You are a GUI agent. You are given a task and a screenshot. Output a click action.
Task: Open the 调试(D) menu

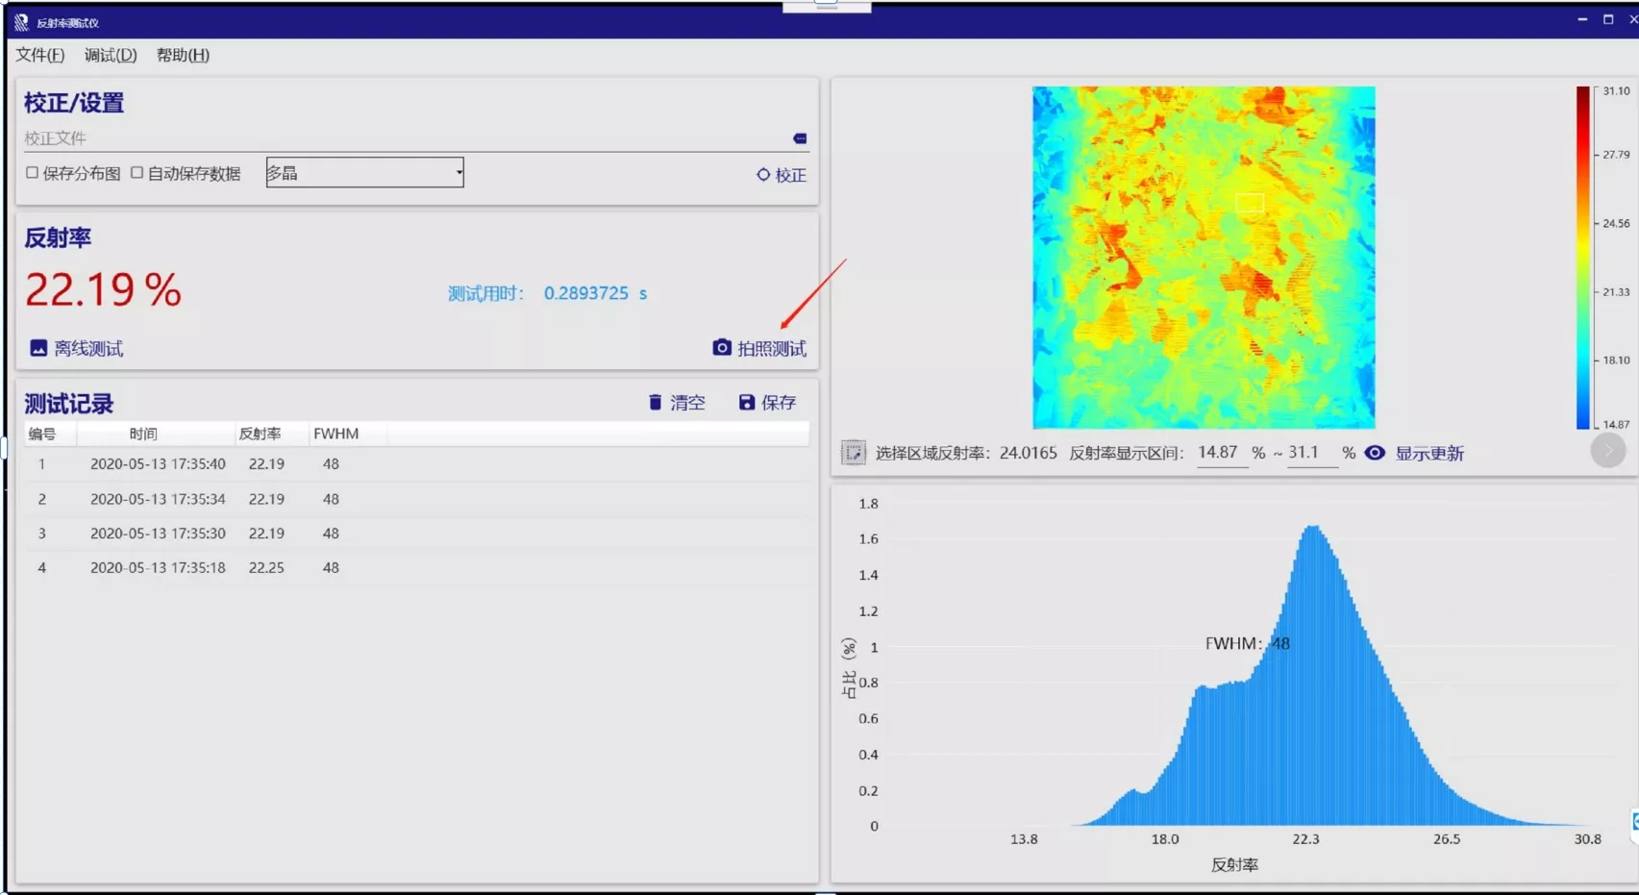click(111, 55)
